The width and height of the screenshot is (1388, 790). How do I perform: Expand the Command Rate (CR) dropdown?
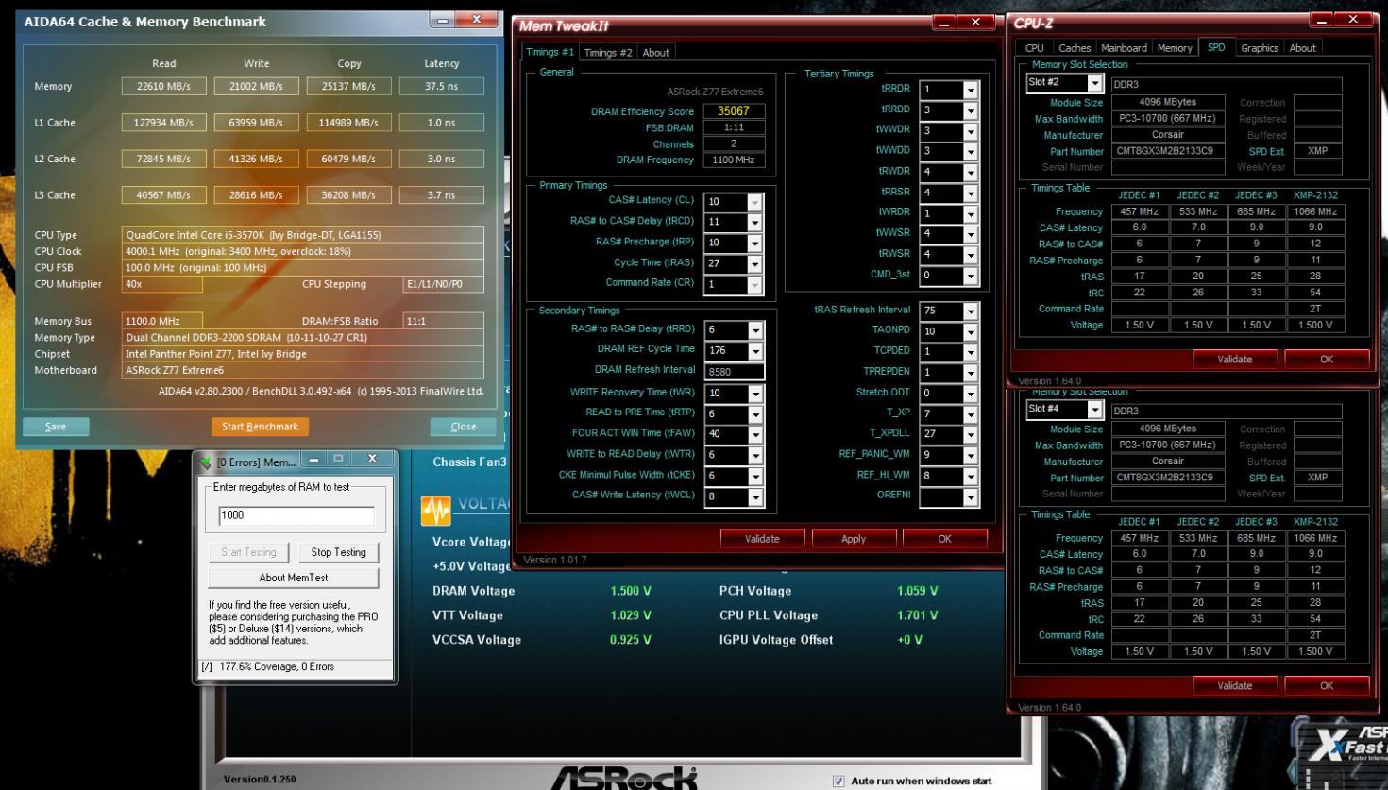pos(754,285)
